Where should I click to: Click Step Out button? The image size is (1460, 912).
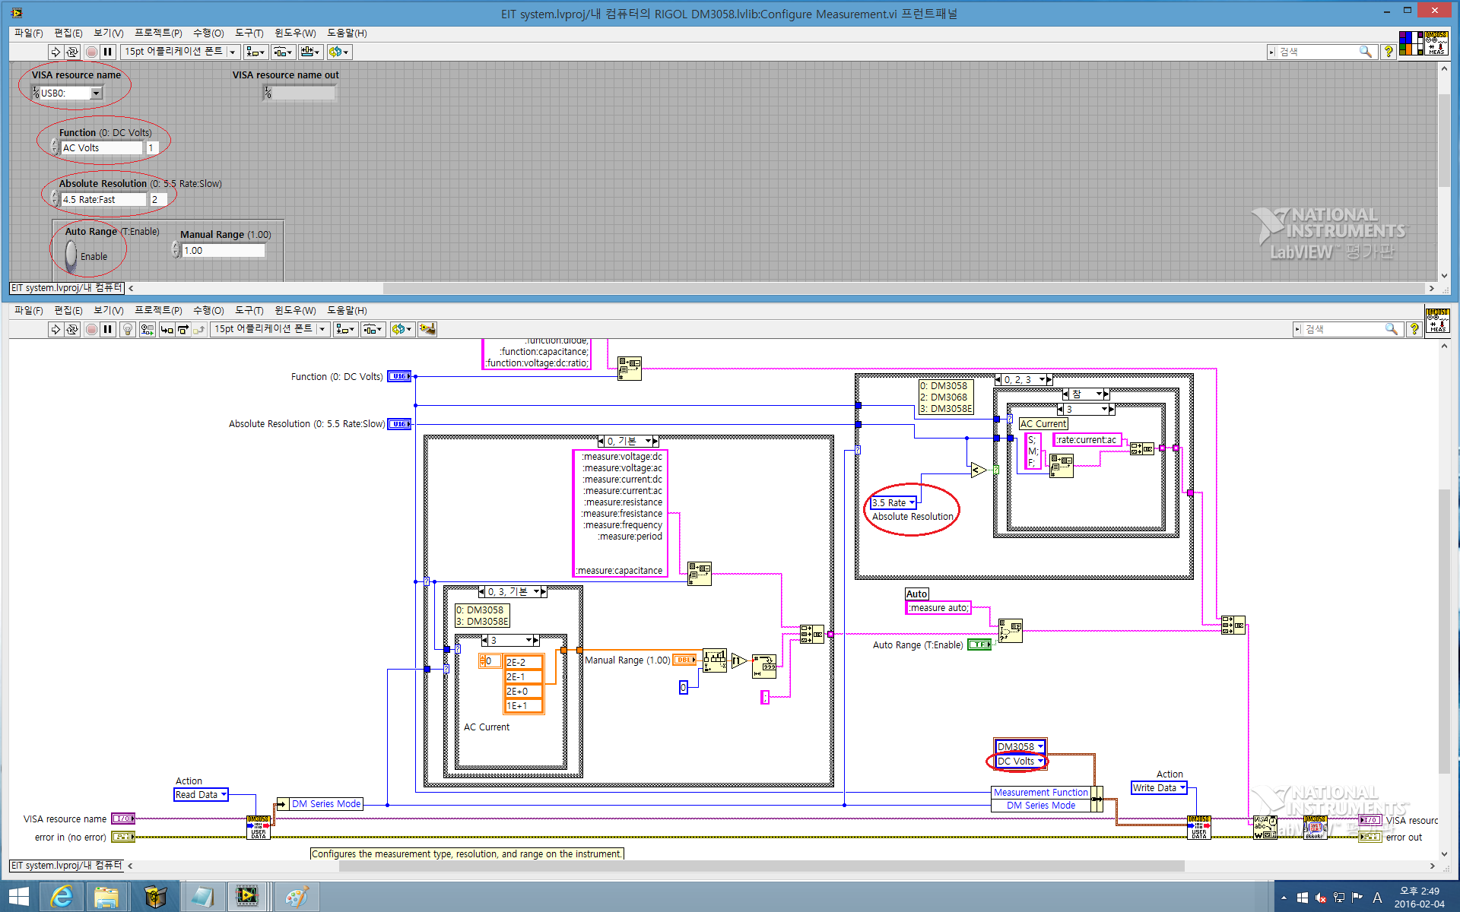199,329
